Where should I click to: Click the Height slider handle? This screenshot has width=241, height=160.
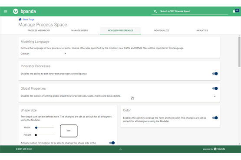(x=36, y=135)
